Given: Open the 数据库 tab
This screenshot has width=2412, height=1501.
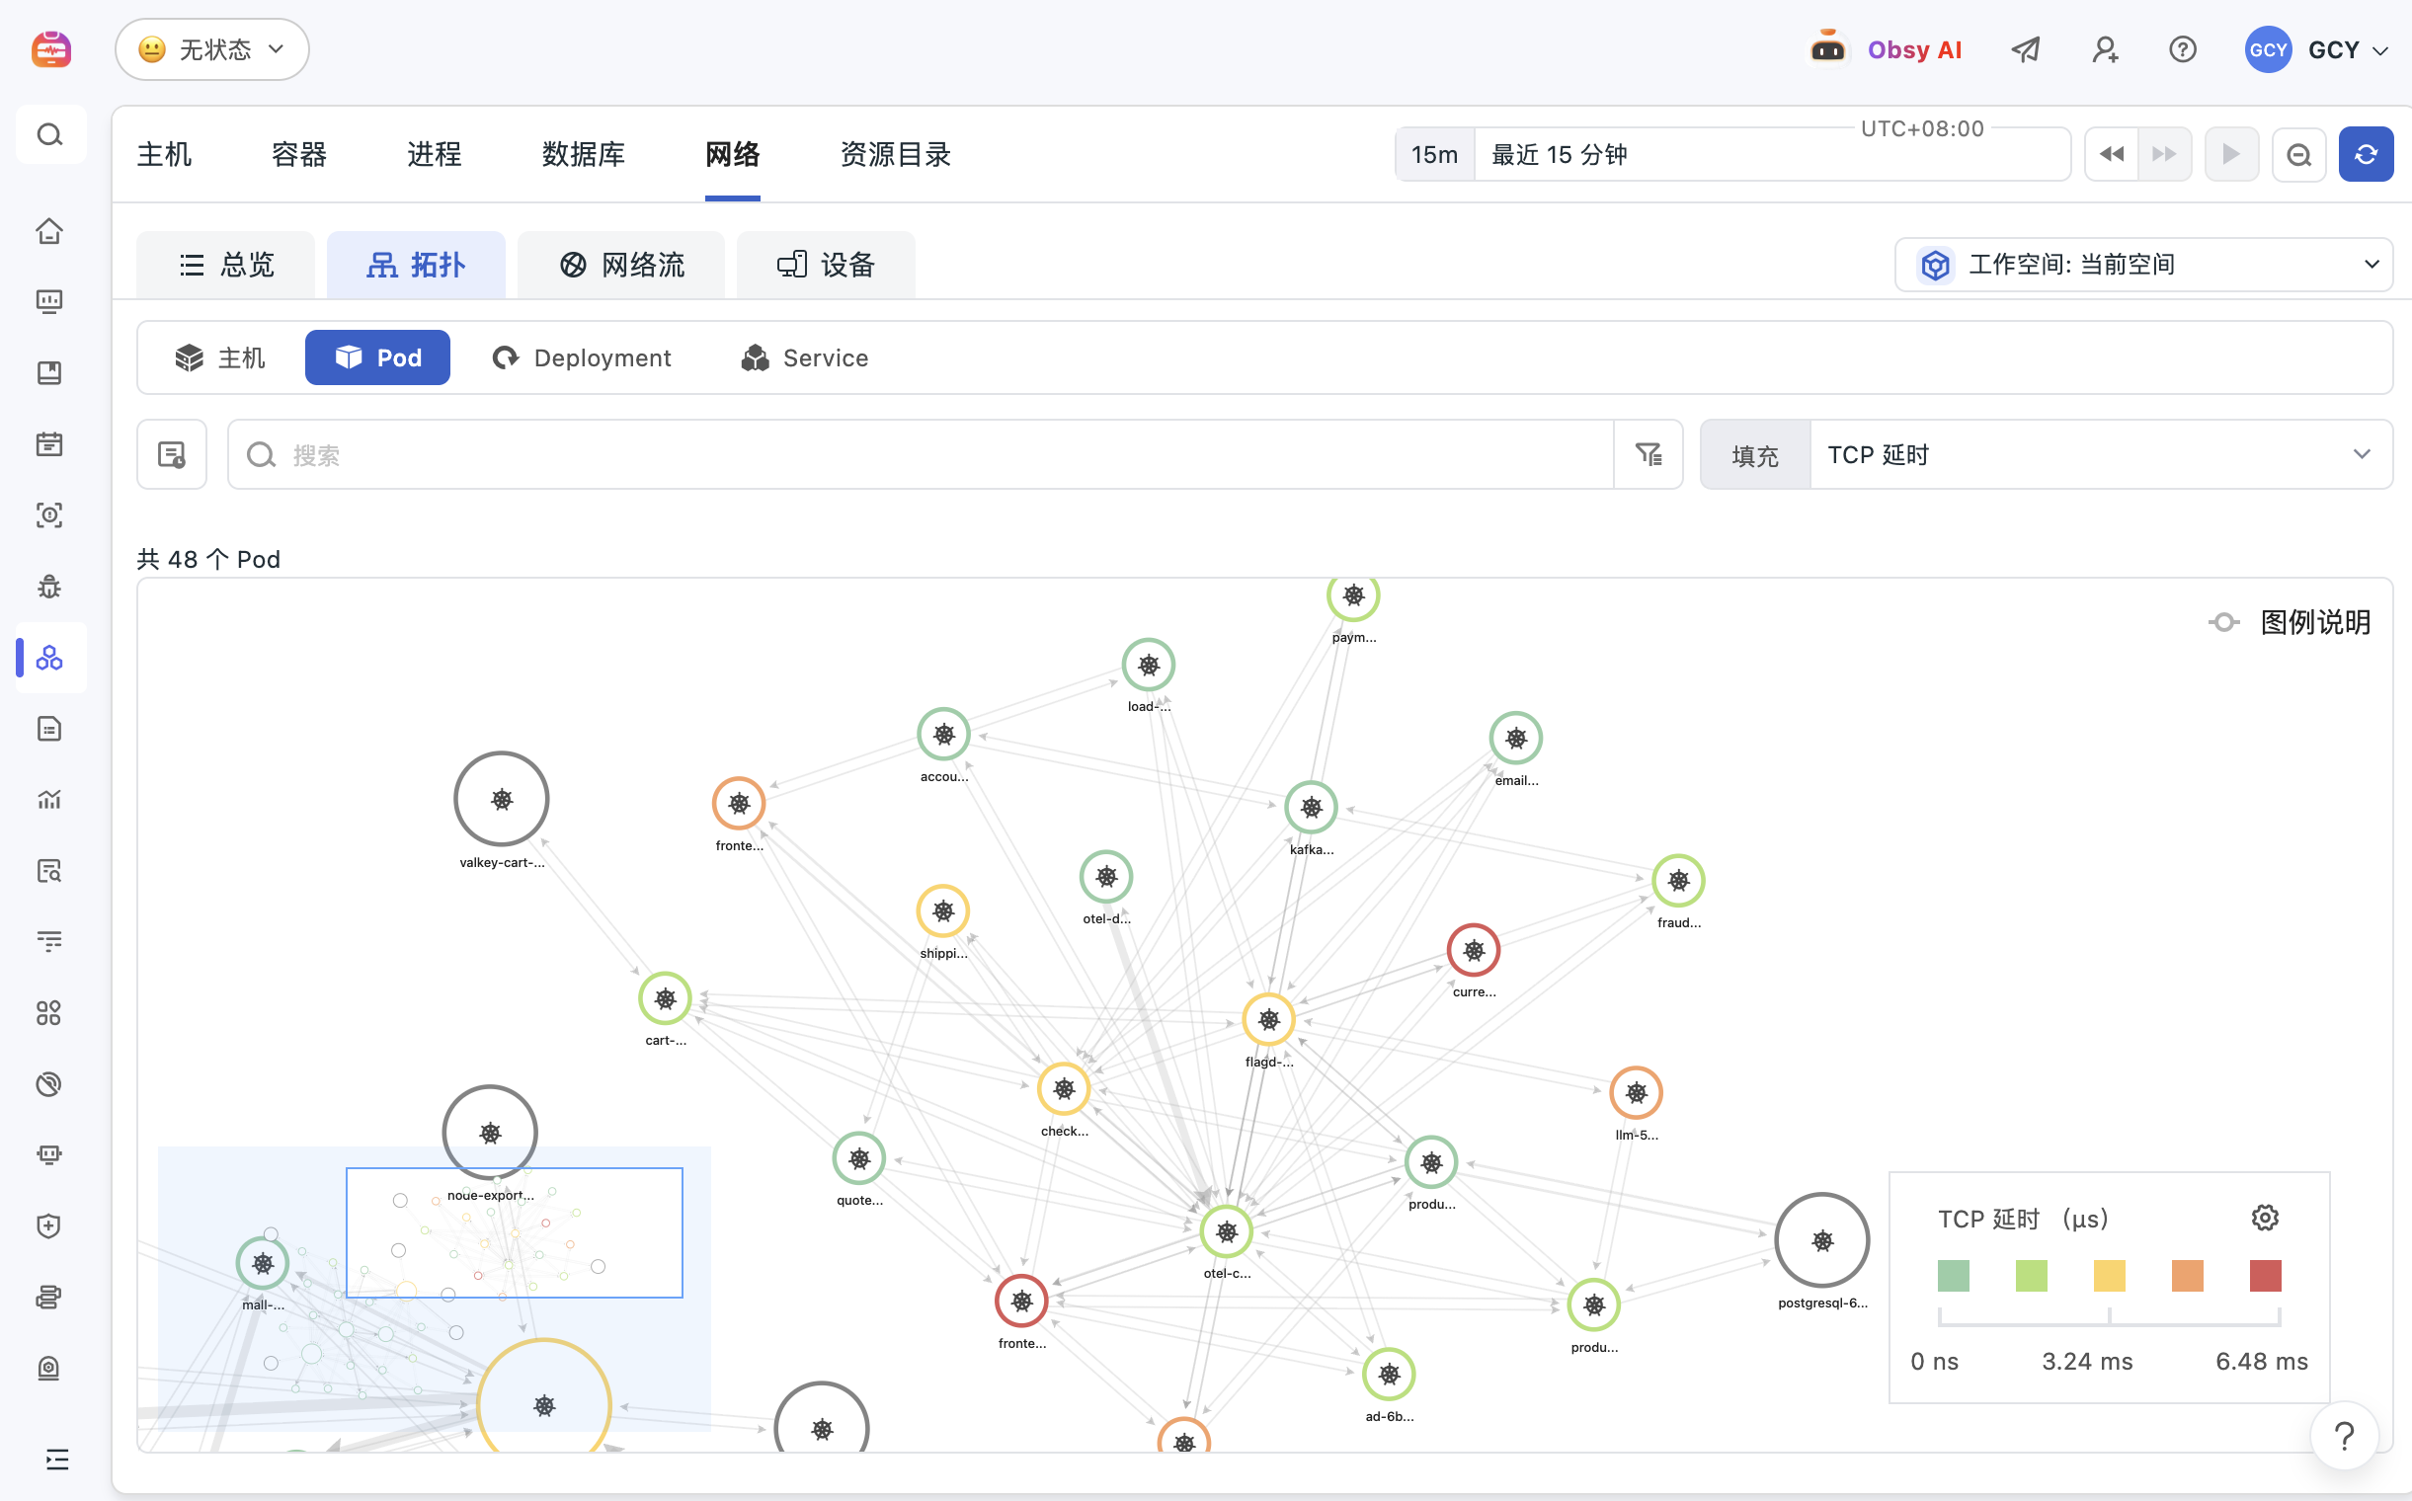Looking at the screenshot, I should pyautogui.click(x=583, y=154).
